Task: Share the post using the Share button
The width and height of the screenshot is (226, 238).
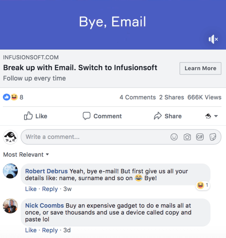Action: click(x=168, y=116)
